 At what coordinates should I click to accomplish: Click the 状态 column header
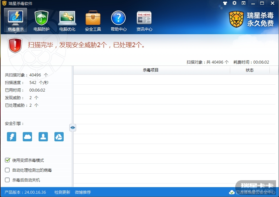250,70
